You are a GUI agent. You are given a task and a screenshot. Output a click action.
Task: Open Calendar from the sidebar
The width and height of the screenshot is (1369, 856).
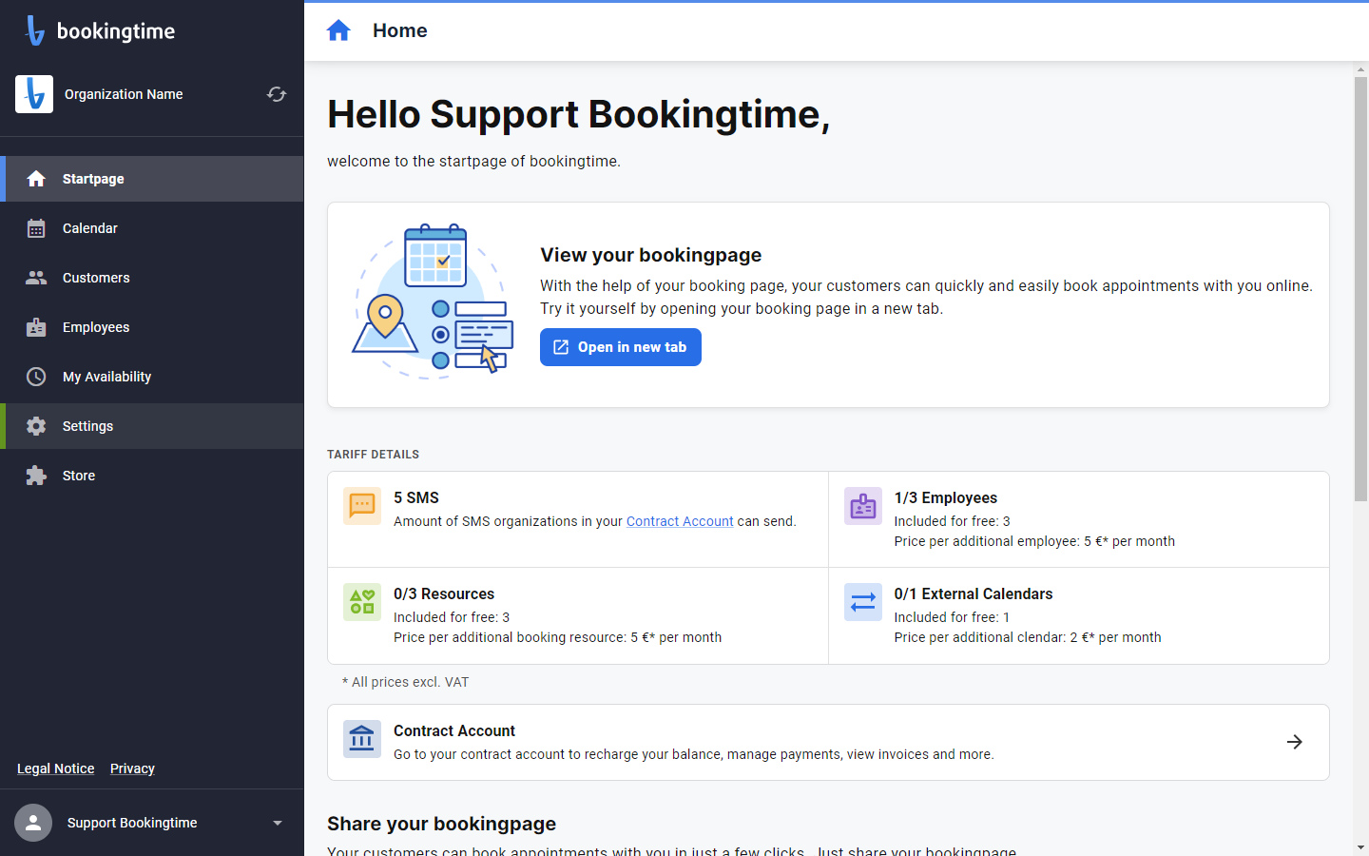(152, 228)
